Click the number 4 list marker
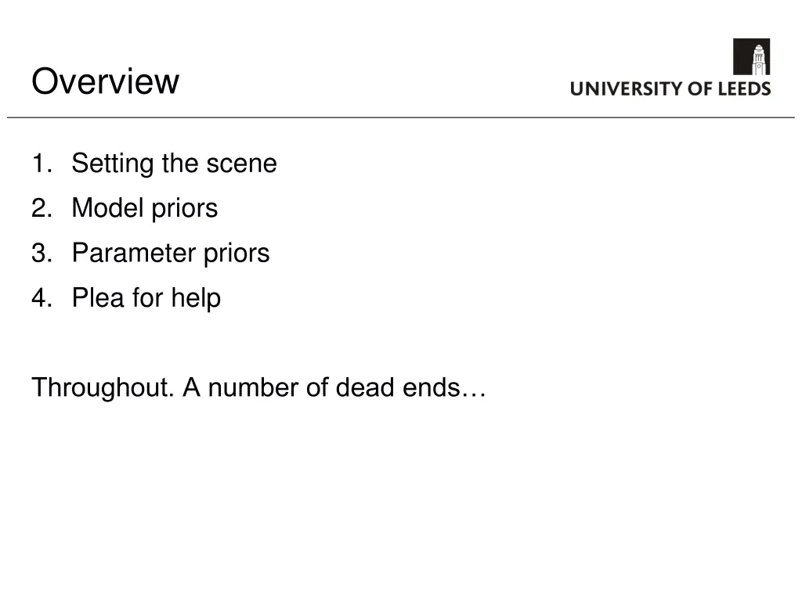Image resolution: width=802 pixels, height=601 pixels. [x=42, y=298]
